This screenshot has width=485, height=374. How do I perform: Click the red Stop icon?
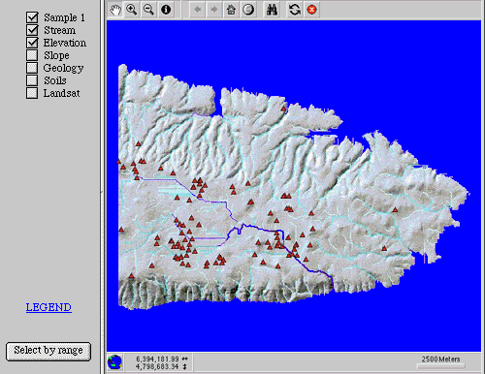(311, 10)
